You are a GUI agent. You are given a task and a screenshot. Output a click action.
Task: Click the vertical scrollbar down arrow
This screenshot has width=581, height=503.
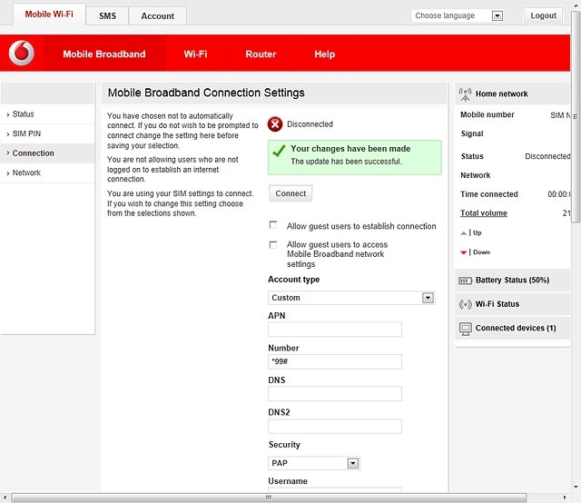pos(576,487)
